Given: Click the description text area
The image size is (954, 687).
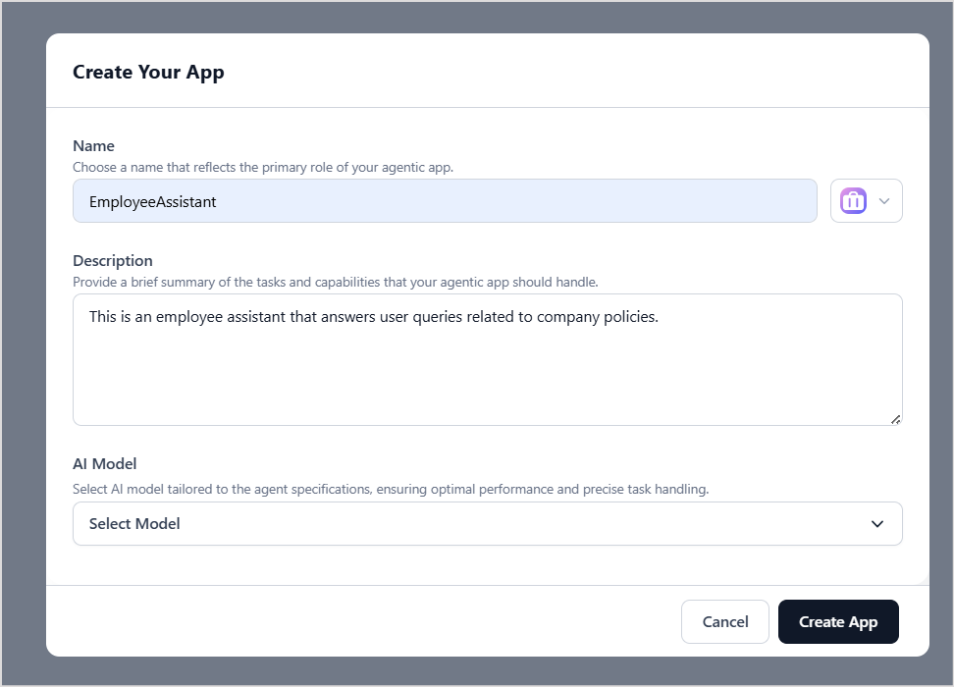Looking at the screenshot, I should point(488,359).
